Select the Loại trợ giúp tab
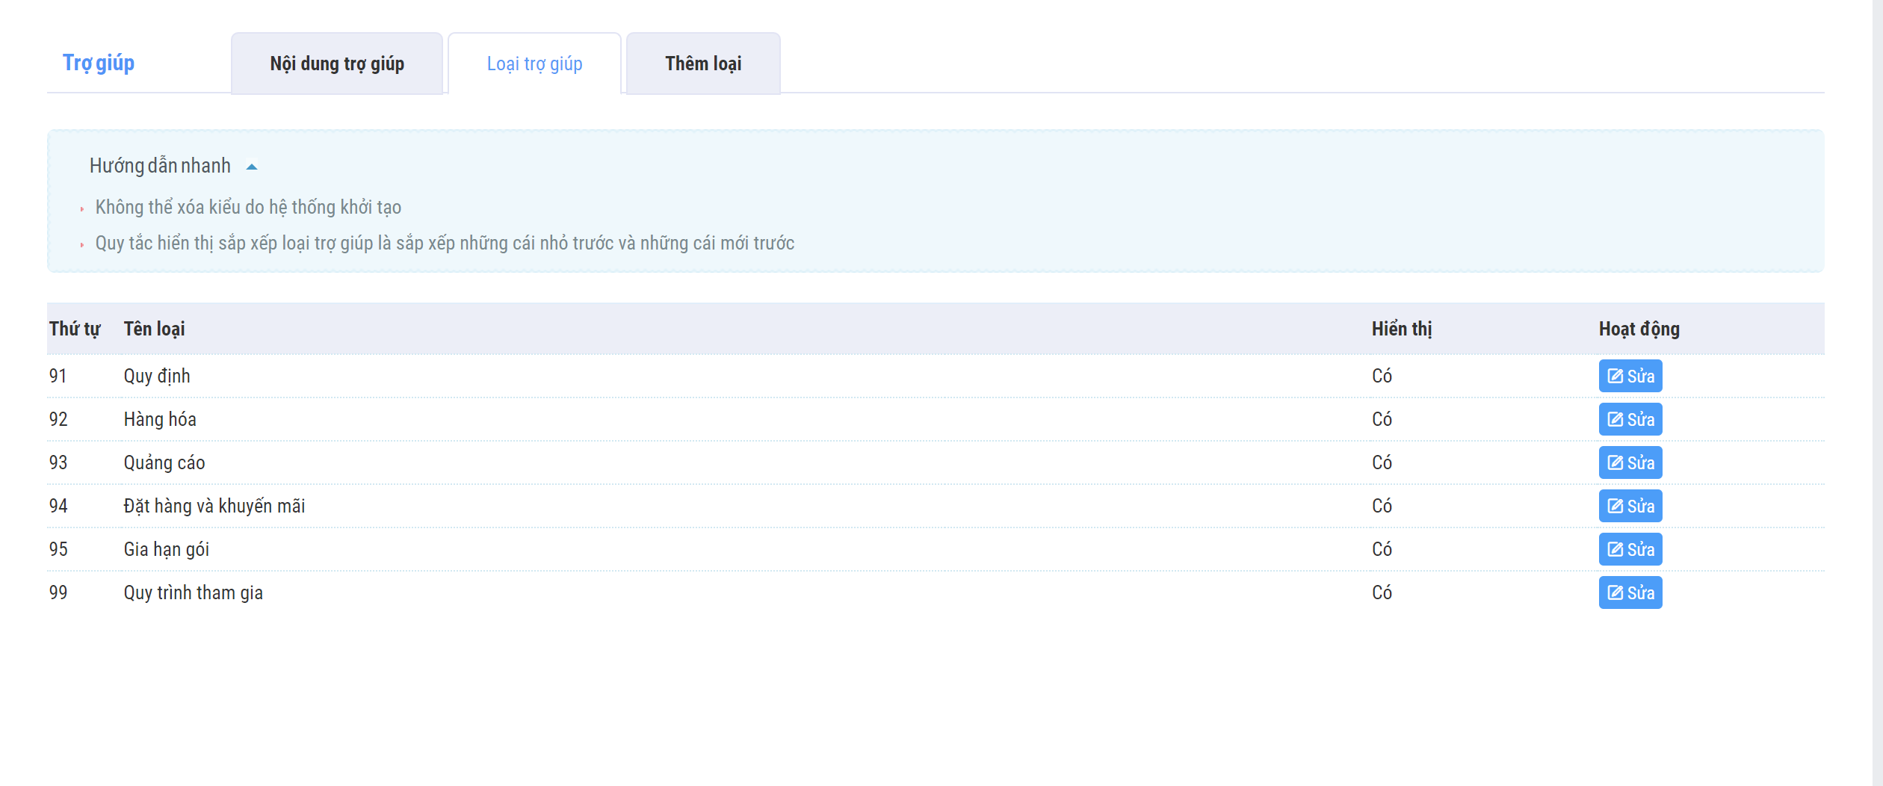1883x786 pixels. [534, 64]
